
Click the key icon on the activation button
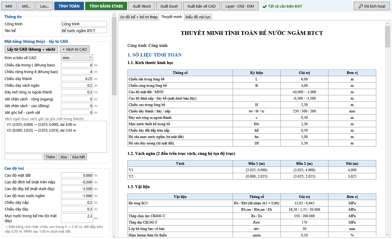(360, 6)
